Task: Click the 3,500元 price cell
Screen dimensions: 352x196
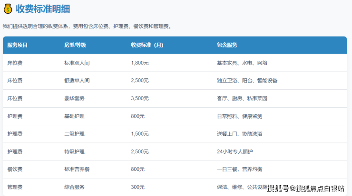Action: tap(140, 98)
